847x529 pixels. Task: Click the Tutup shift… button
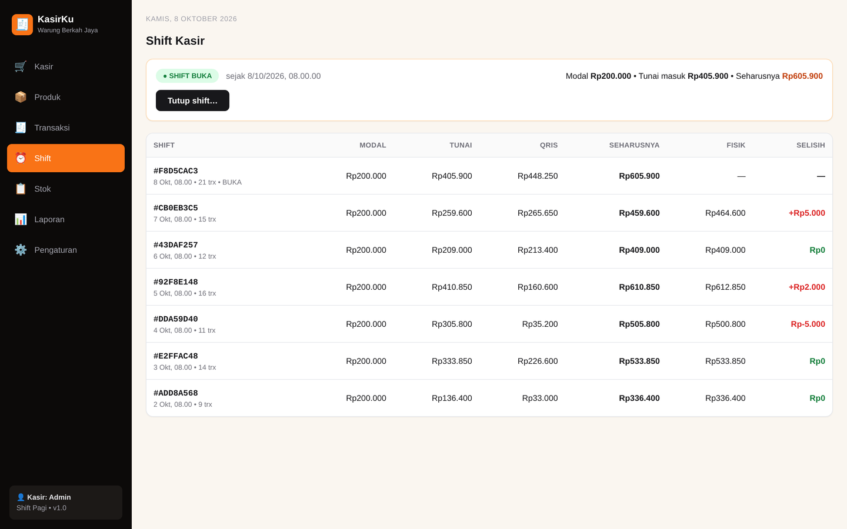(192, 101)
